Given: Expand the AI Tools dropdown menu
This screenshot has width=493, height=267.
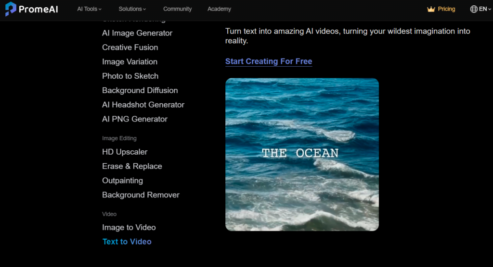Looking at the screenshot, I should coord(89,9).
